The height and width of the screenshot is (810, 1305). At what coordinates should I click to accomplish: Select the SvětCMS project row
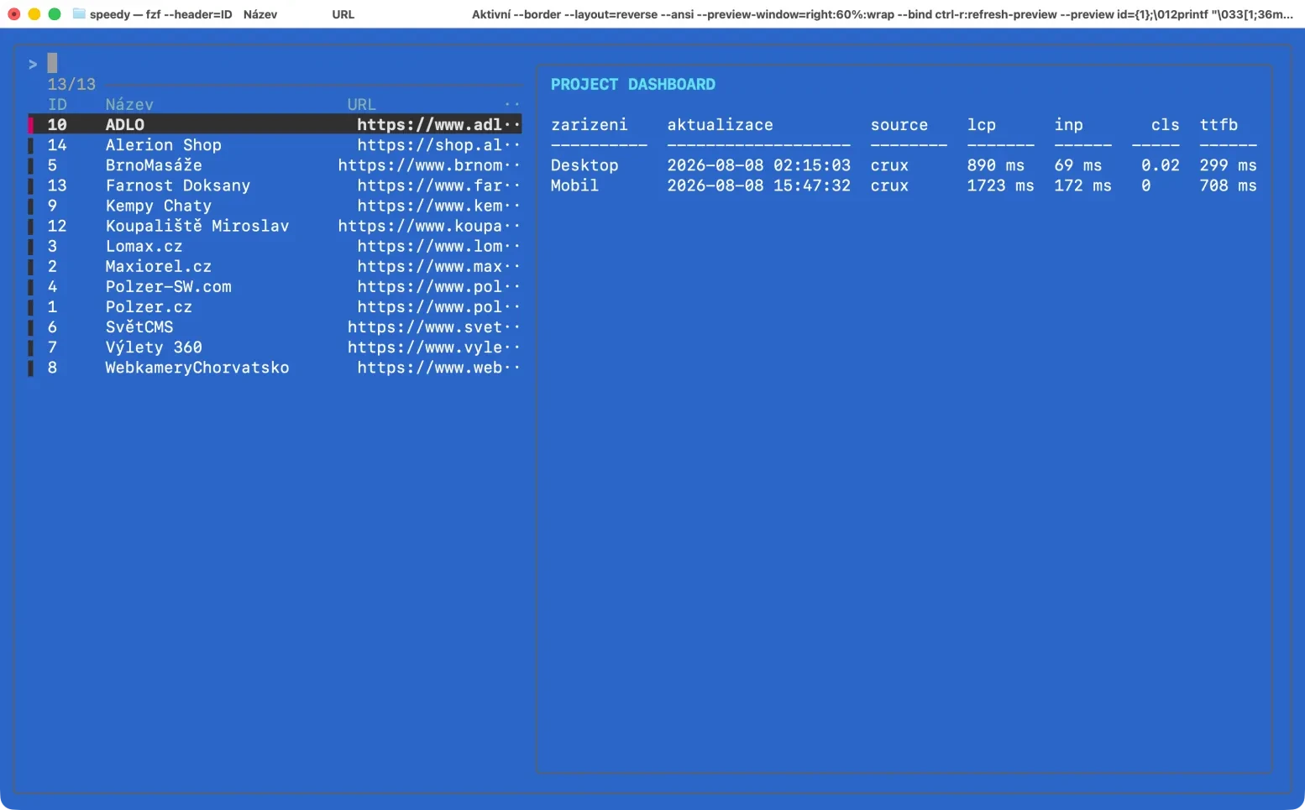click(275, 327)
